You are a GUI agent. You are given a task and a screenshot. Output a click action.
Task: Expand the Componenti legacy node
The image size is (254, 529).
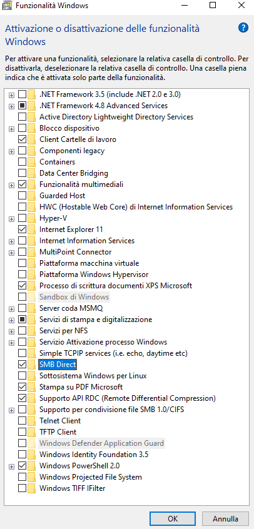pyautogui.click(x=12, y=151)
